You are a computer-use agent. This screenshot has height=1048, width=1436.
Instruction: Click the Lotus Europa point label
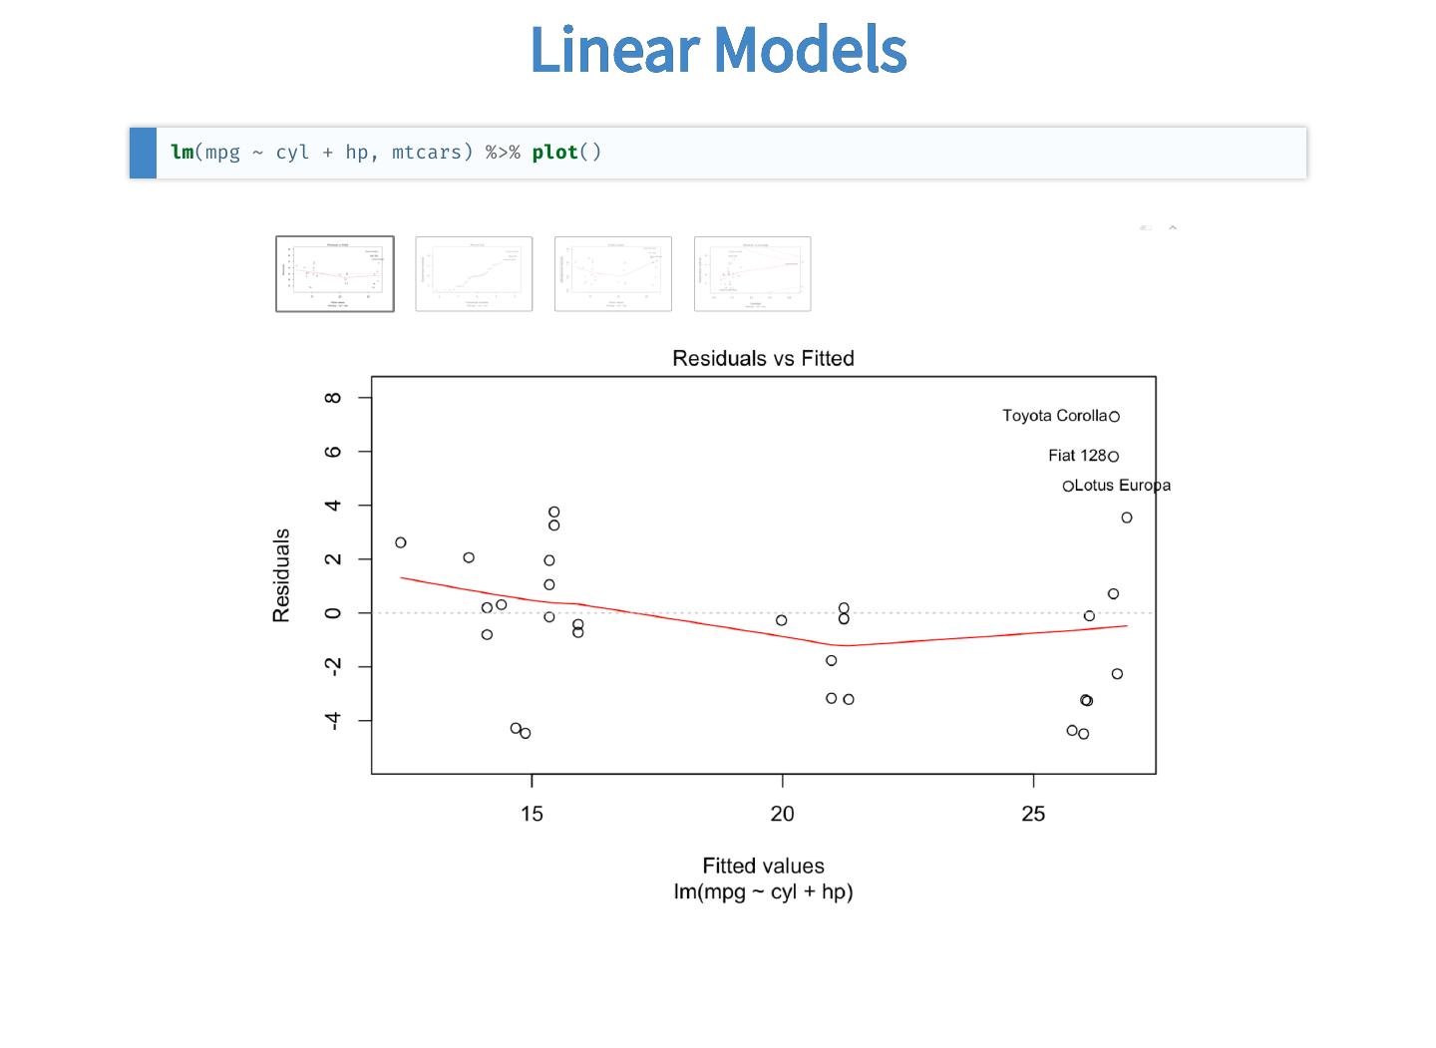point(1123,486)
